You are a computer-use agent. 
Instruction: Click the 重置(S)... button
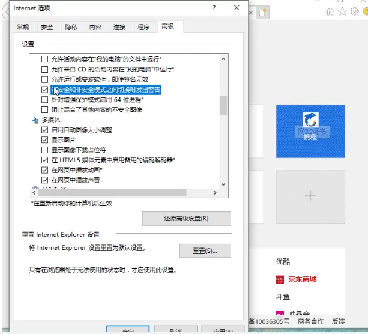205,251
